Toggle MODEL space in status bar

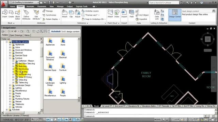tap(157, 120)
